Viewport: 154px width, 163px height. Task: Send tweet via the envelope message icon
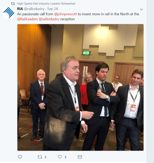tap(80, 157)
